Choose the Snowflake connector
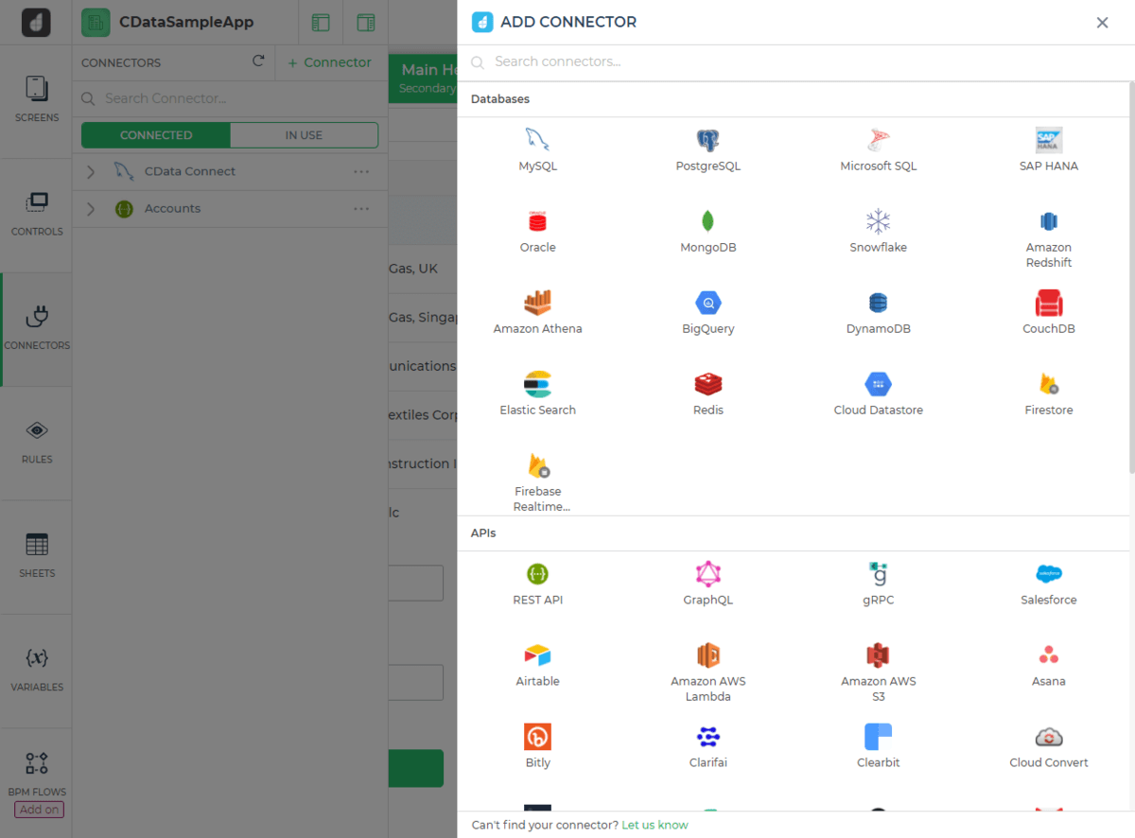 [878, 232]
